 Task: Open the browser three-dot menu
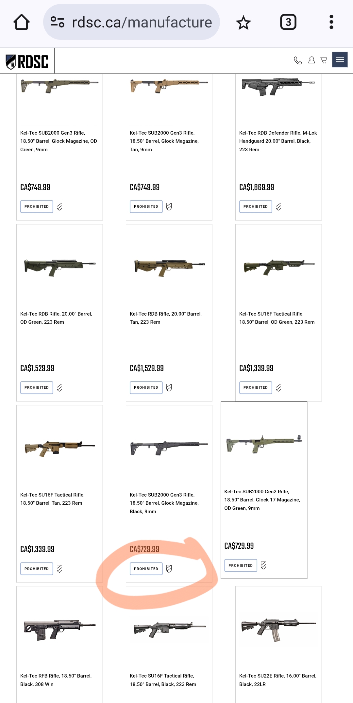click(331, 22)
